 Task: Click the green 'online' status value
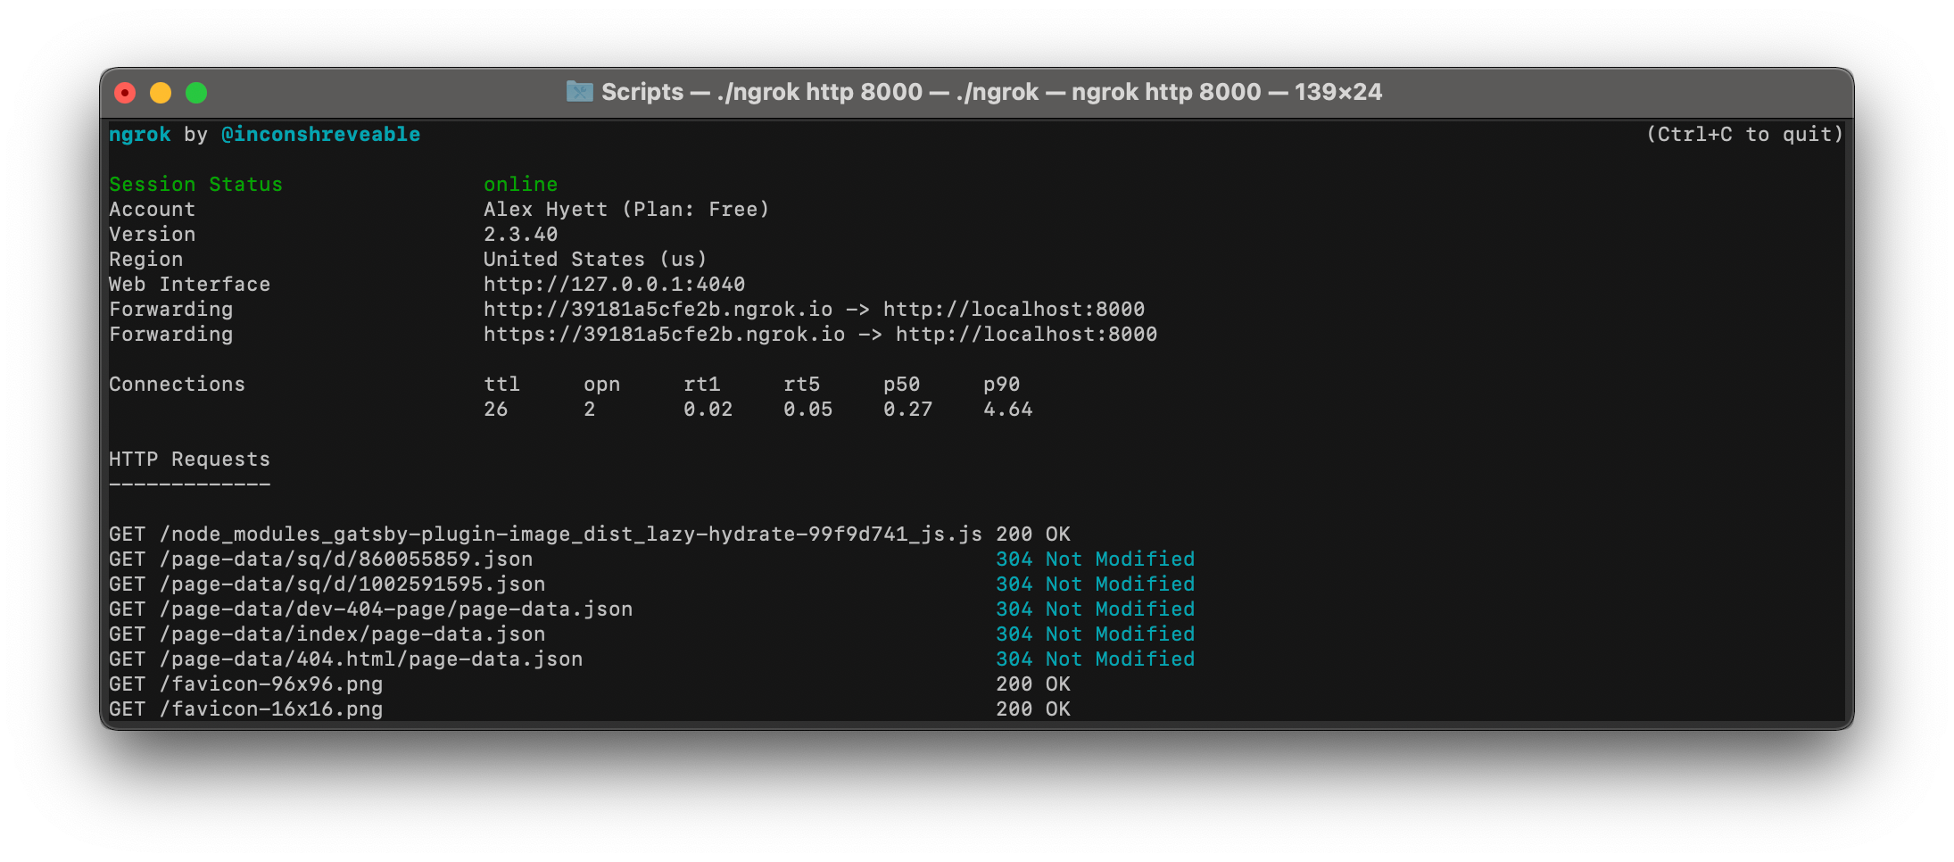coord(520,185)
